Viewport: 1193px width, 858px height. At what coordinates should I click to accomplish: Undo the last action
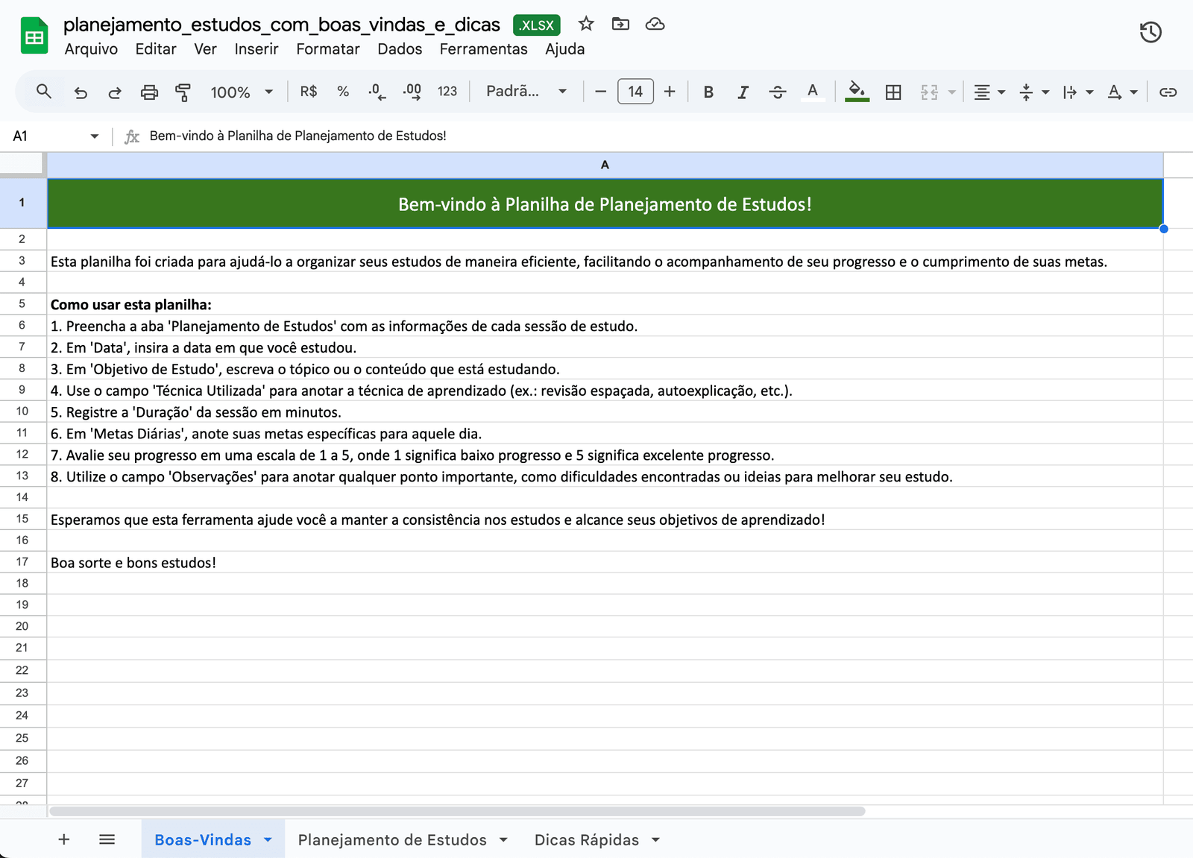tap(81, 92)
